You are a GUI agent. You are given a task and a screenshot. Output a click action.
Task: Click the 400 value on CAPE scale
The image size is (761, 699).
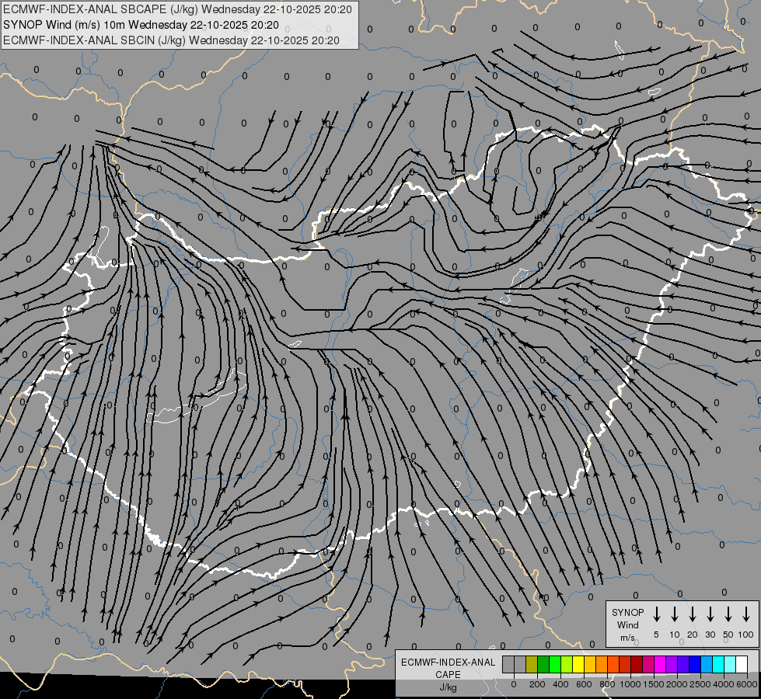[x=560, y=684]
